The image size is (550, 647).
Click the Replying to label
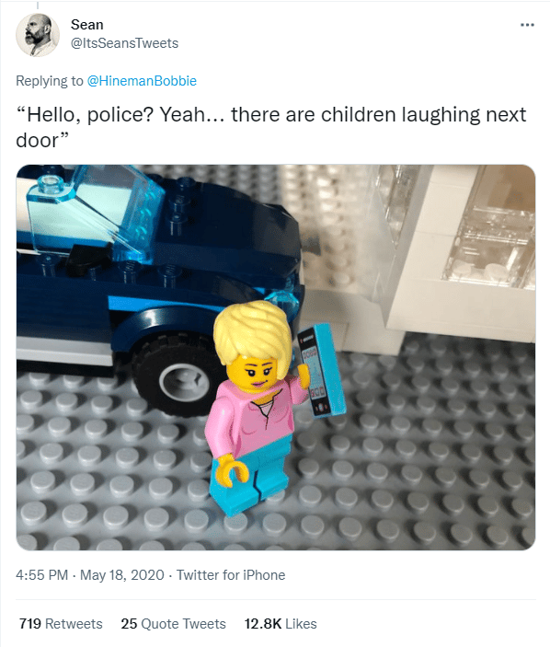click(50, 81)
